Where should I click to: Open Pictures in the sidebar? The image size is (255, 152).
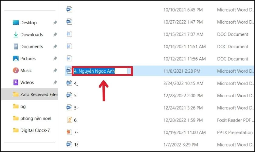pyautogui.click(x=28, y=58)
